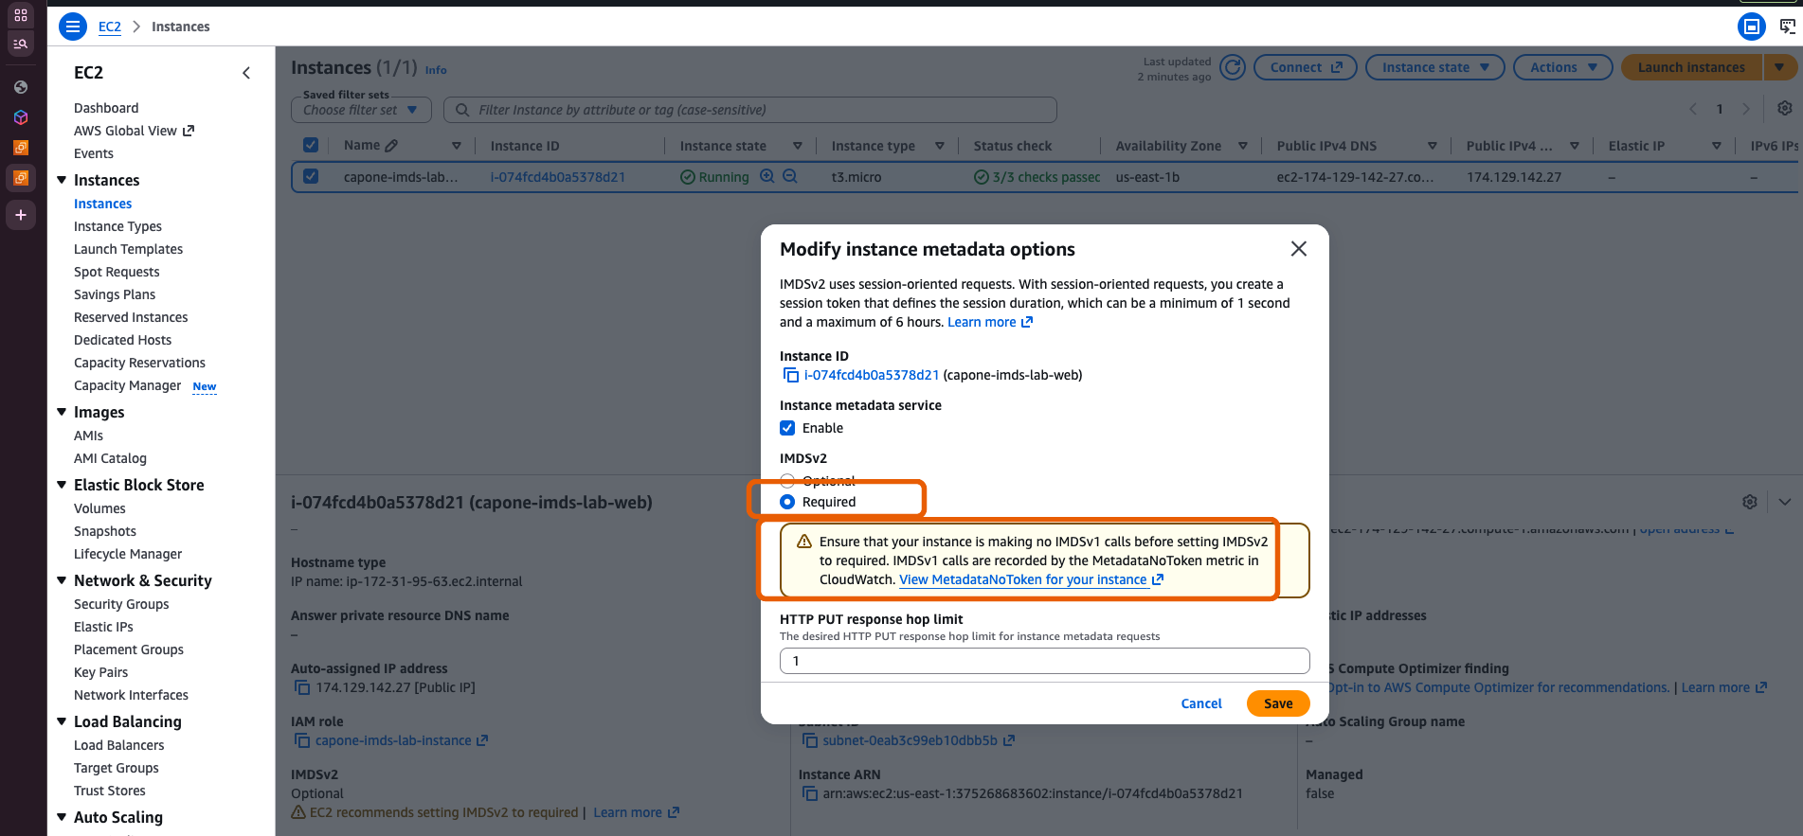
Task: Collapse Instances section in sidebar
Action: (62, 180)
